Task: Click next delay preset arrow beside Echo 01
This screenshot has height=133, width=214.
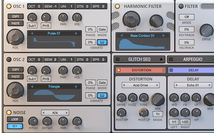Action: pyautogui.click(x=210, y=85)
